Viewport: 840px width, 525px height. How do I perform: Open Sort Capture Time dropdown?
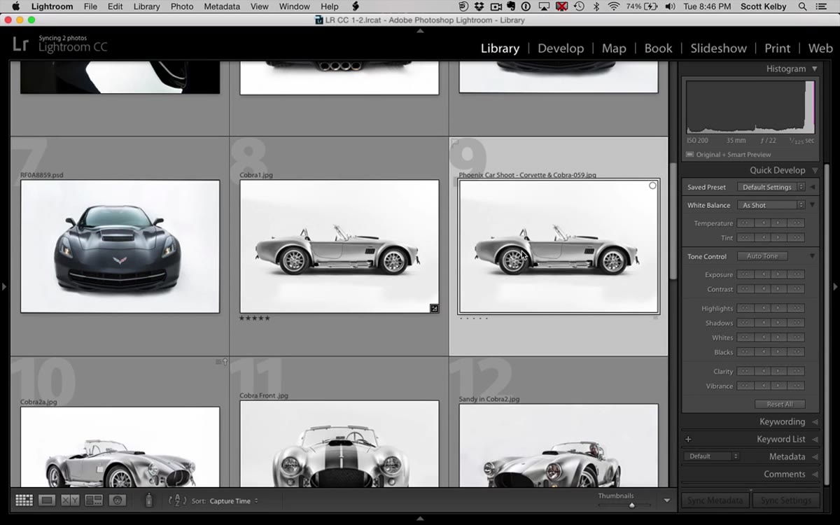(234, 500)
